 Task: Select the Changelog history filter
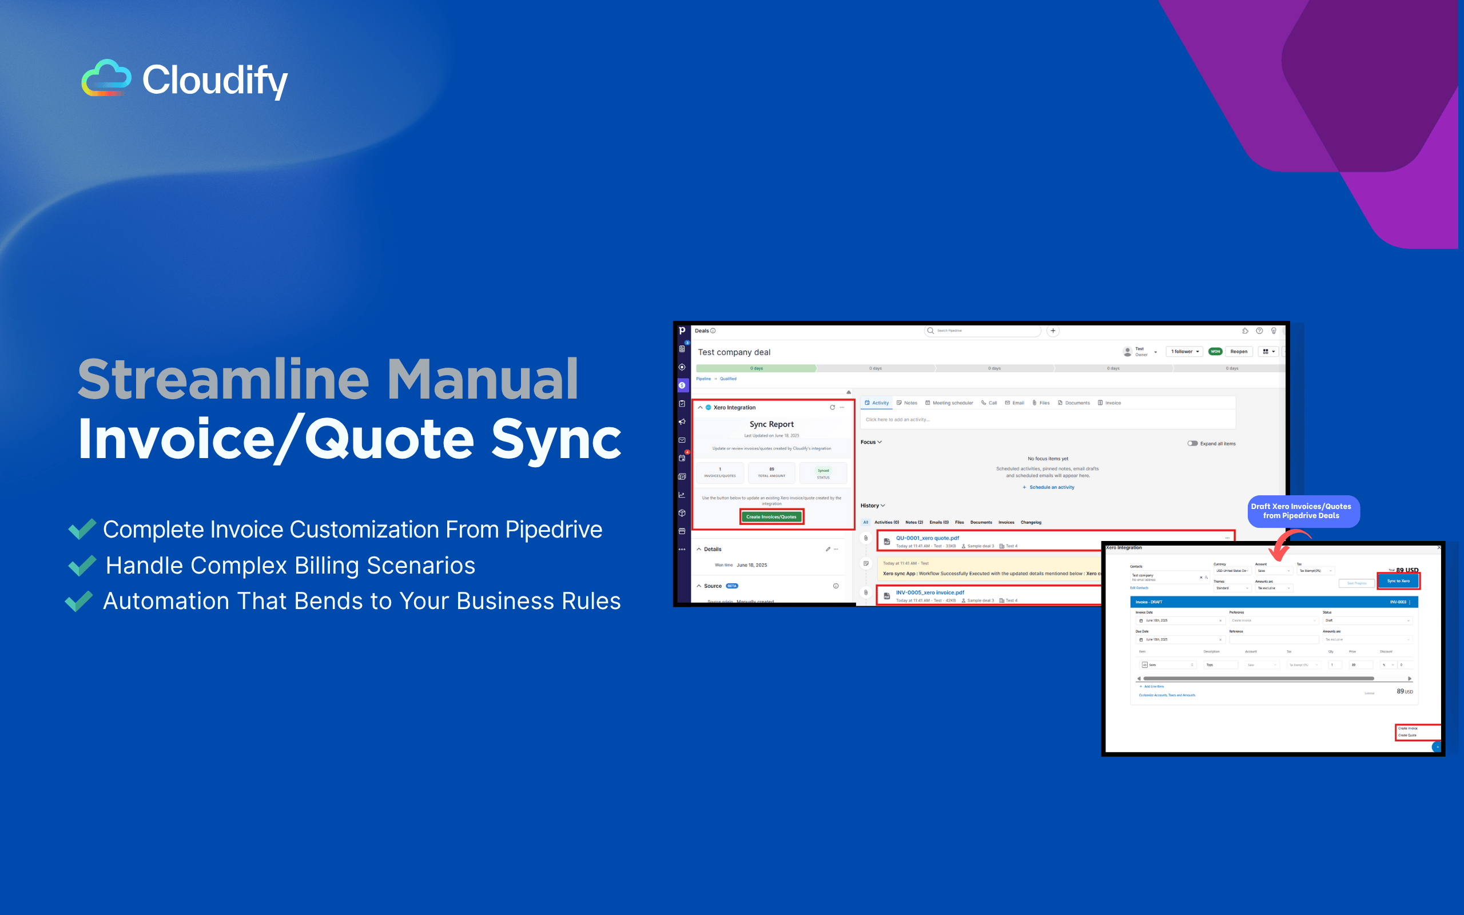1031,522
